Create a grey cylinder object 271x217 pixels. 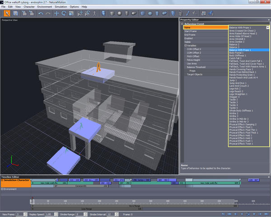(126, 14)
